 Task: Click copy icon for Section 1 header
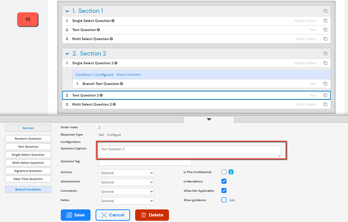[325, 11]
